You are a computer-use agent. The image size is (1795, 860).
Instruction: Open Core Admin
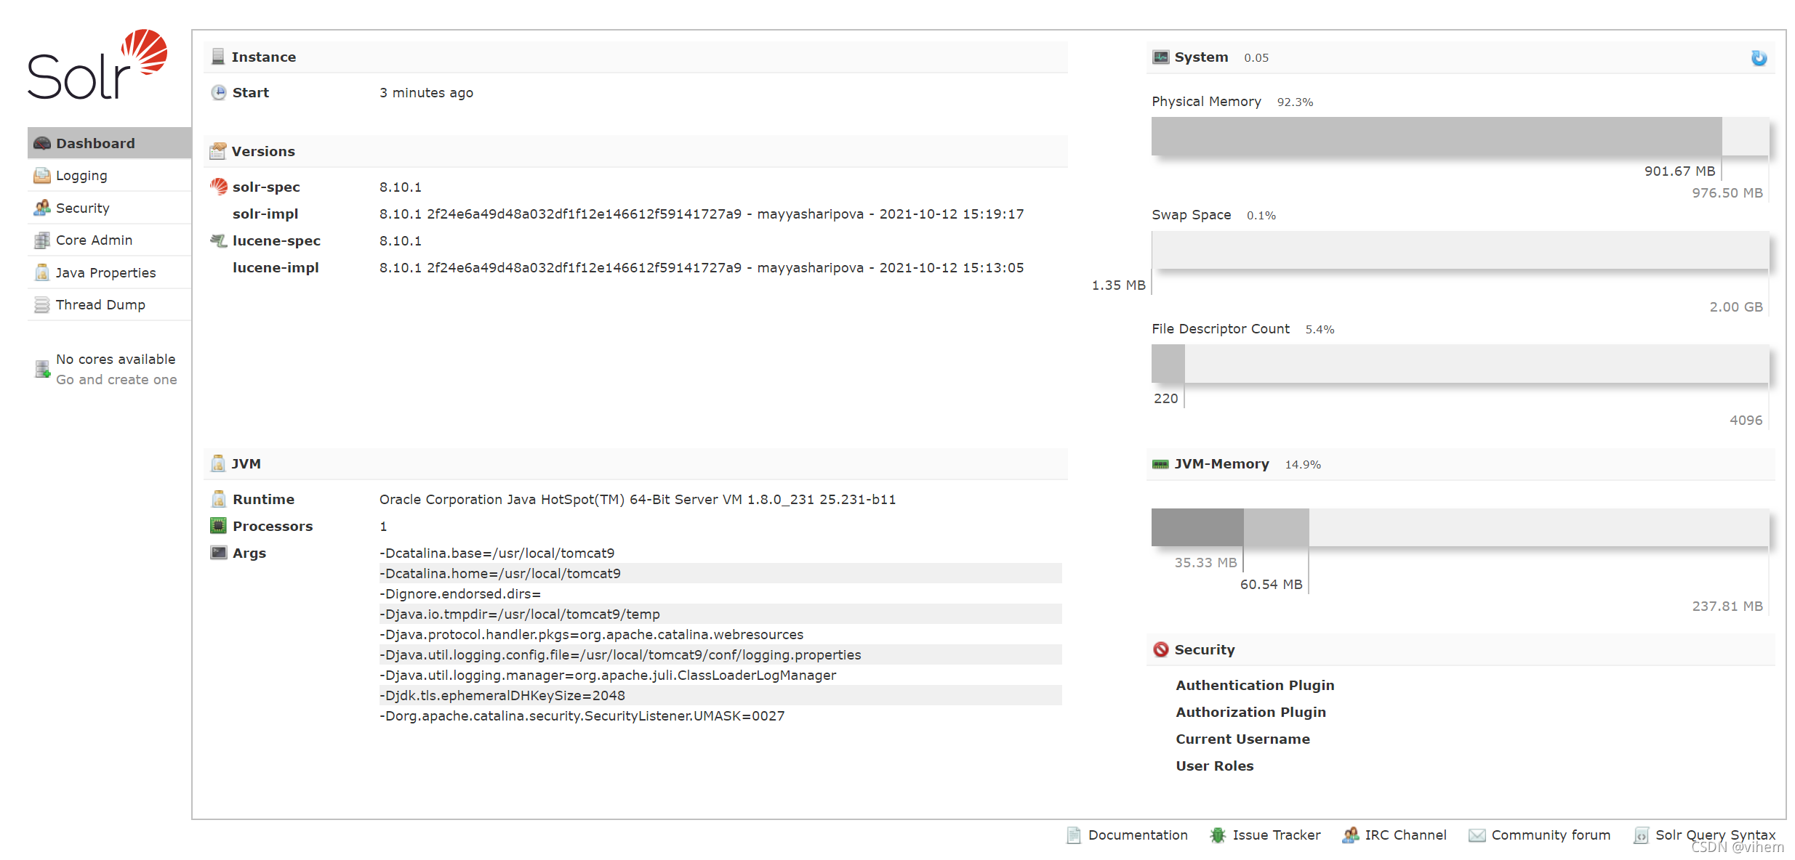109,240
